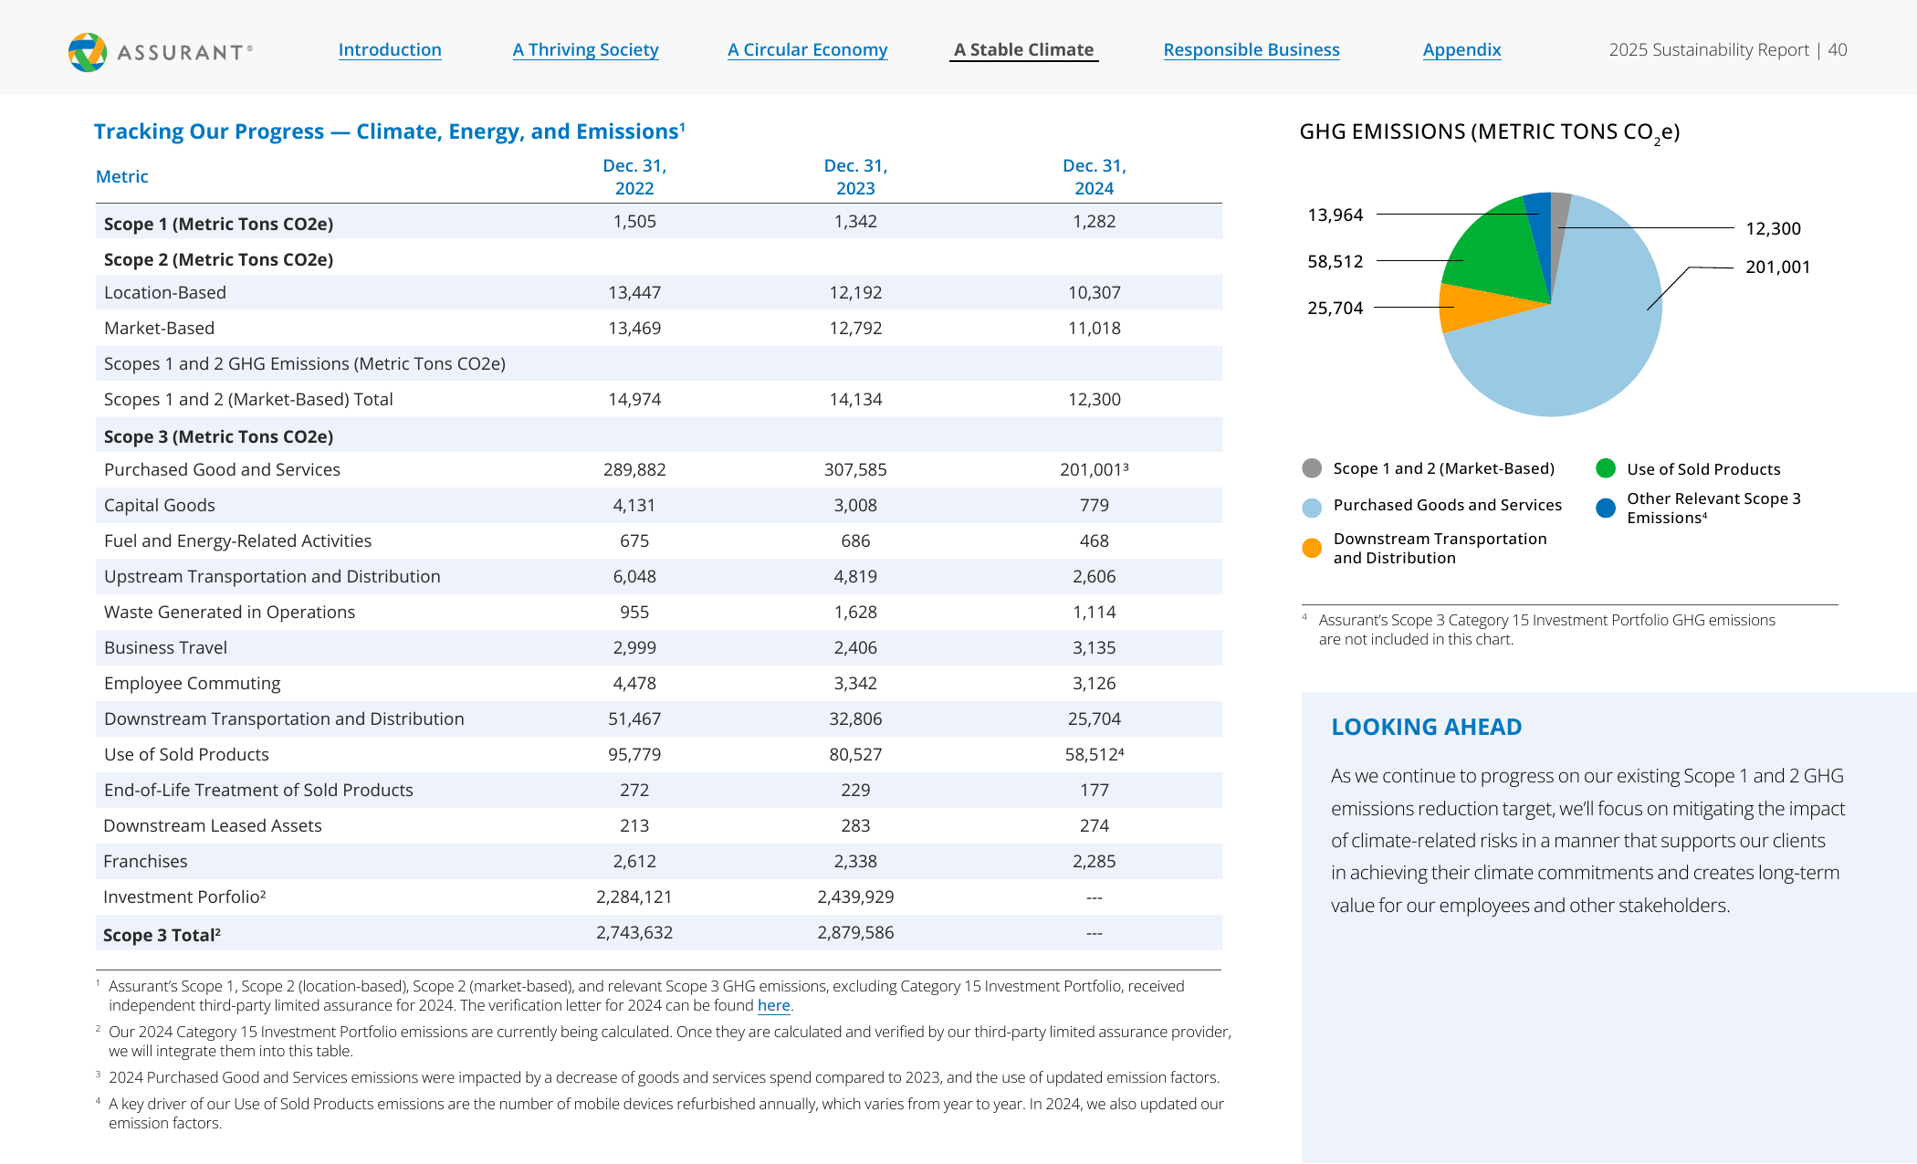Click the 95,779 Use of Sold Products value

[x=634, y=754]
